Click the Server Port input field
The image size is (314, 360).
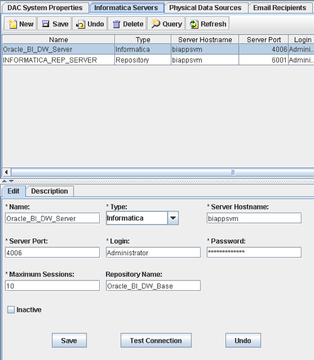tap(52, 253)
